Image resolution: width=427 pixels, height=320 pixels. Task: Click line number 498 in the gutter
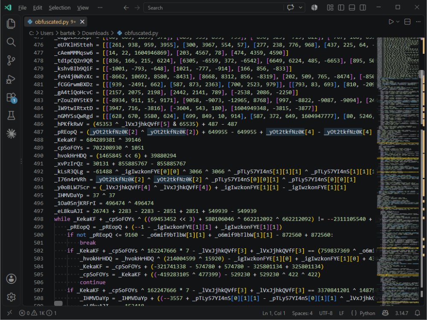(x=38, y=219)
